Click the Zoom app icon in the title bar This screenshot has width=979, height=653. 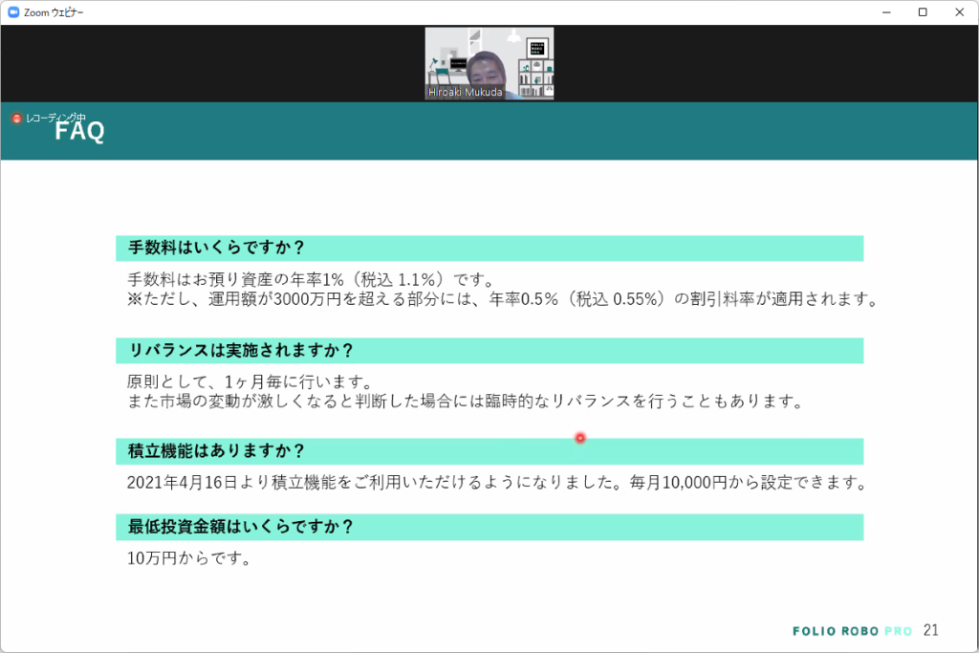click(12, 12)
